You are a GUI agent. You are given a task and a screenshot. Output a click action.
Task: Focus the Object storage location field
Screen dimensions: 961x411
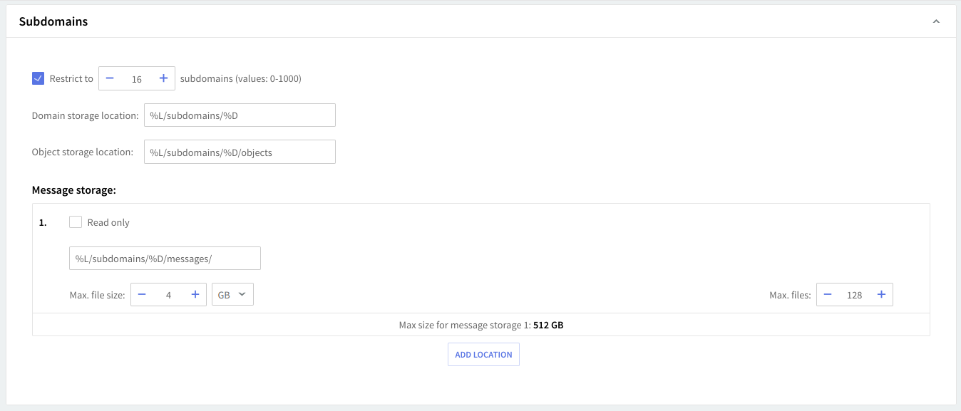point(240,152)
